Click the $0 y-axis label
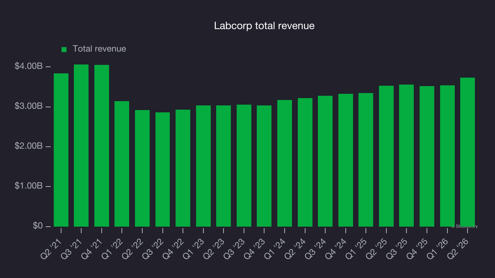The image size is (495, 278). click(x=38, y=226)
